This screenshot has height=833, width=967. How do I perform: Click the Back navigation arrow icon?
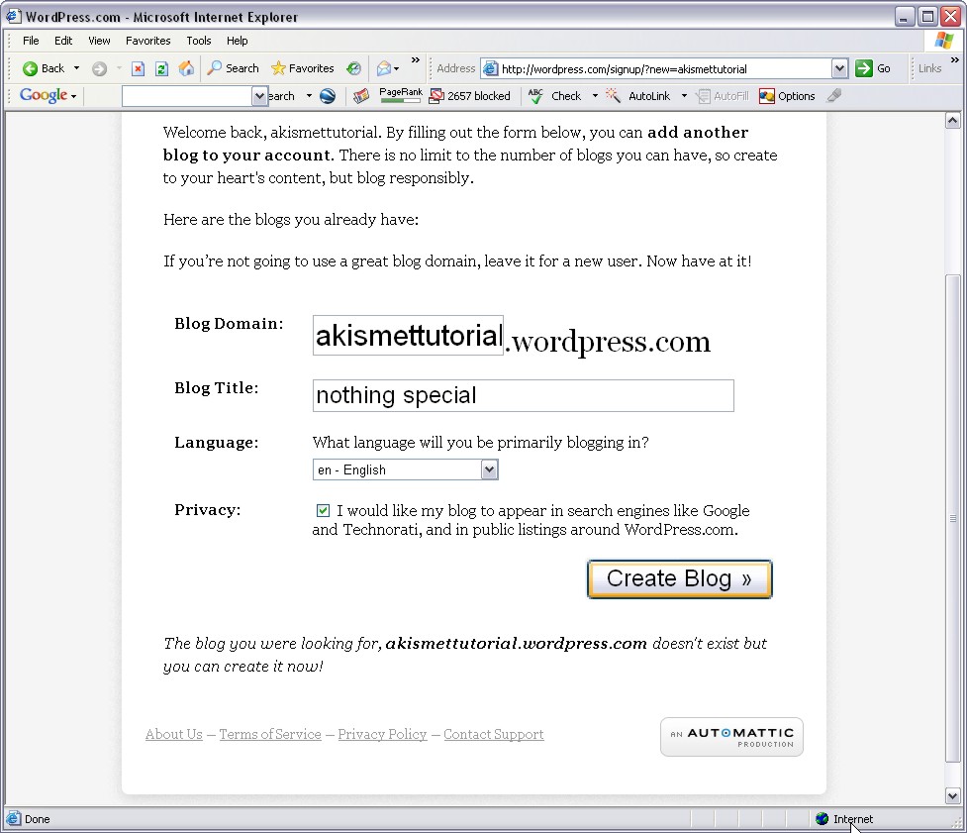(x=30, y=68)
